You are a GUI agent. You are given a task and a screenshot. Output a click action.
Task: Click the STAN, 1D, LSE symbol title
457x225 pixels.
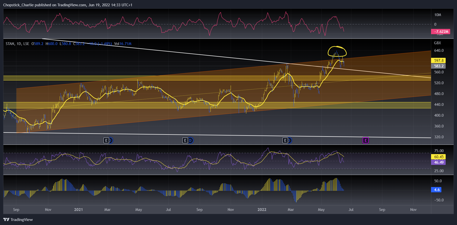coord(17,44)
